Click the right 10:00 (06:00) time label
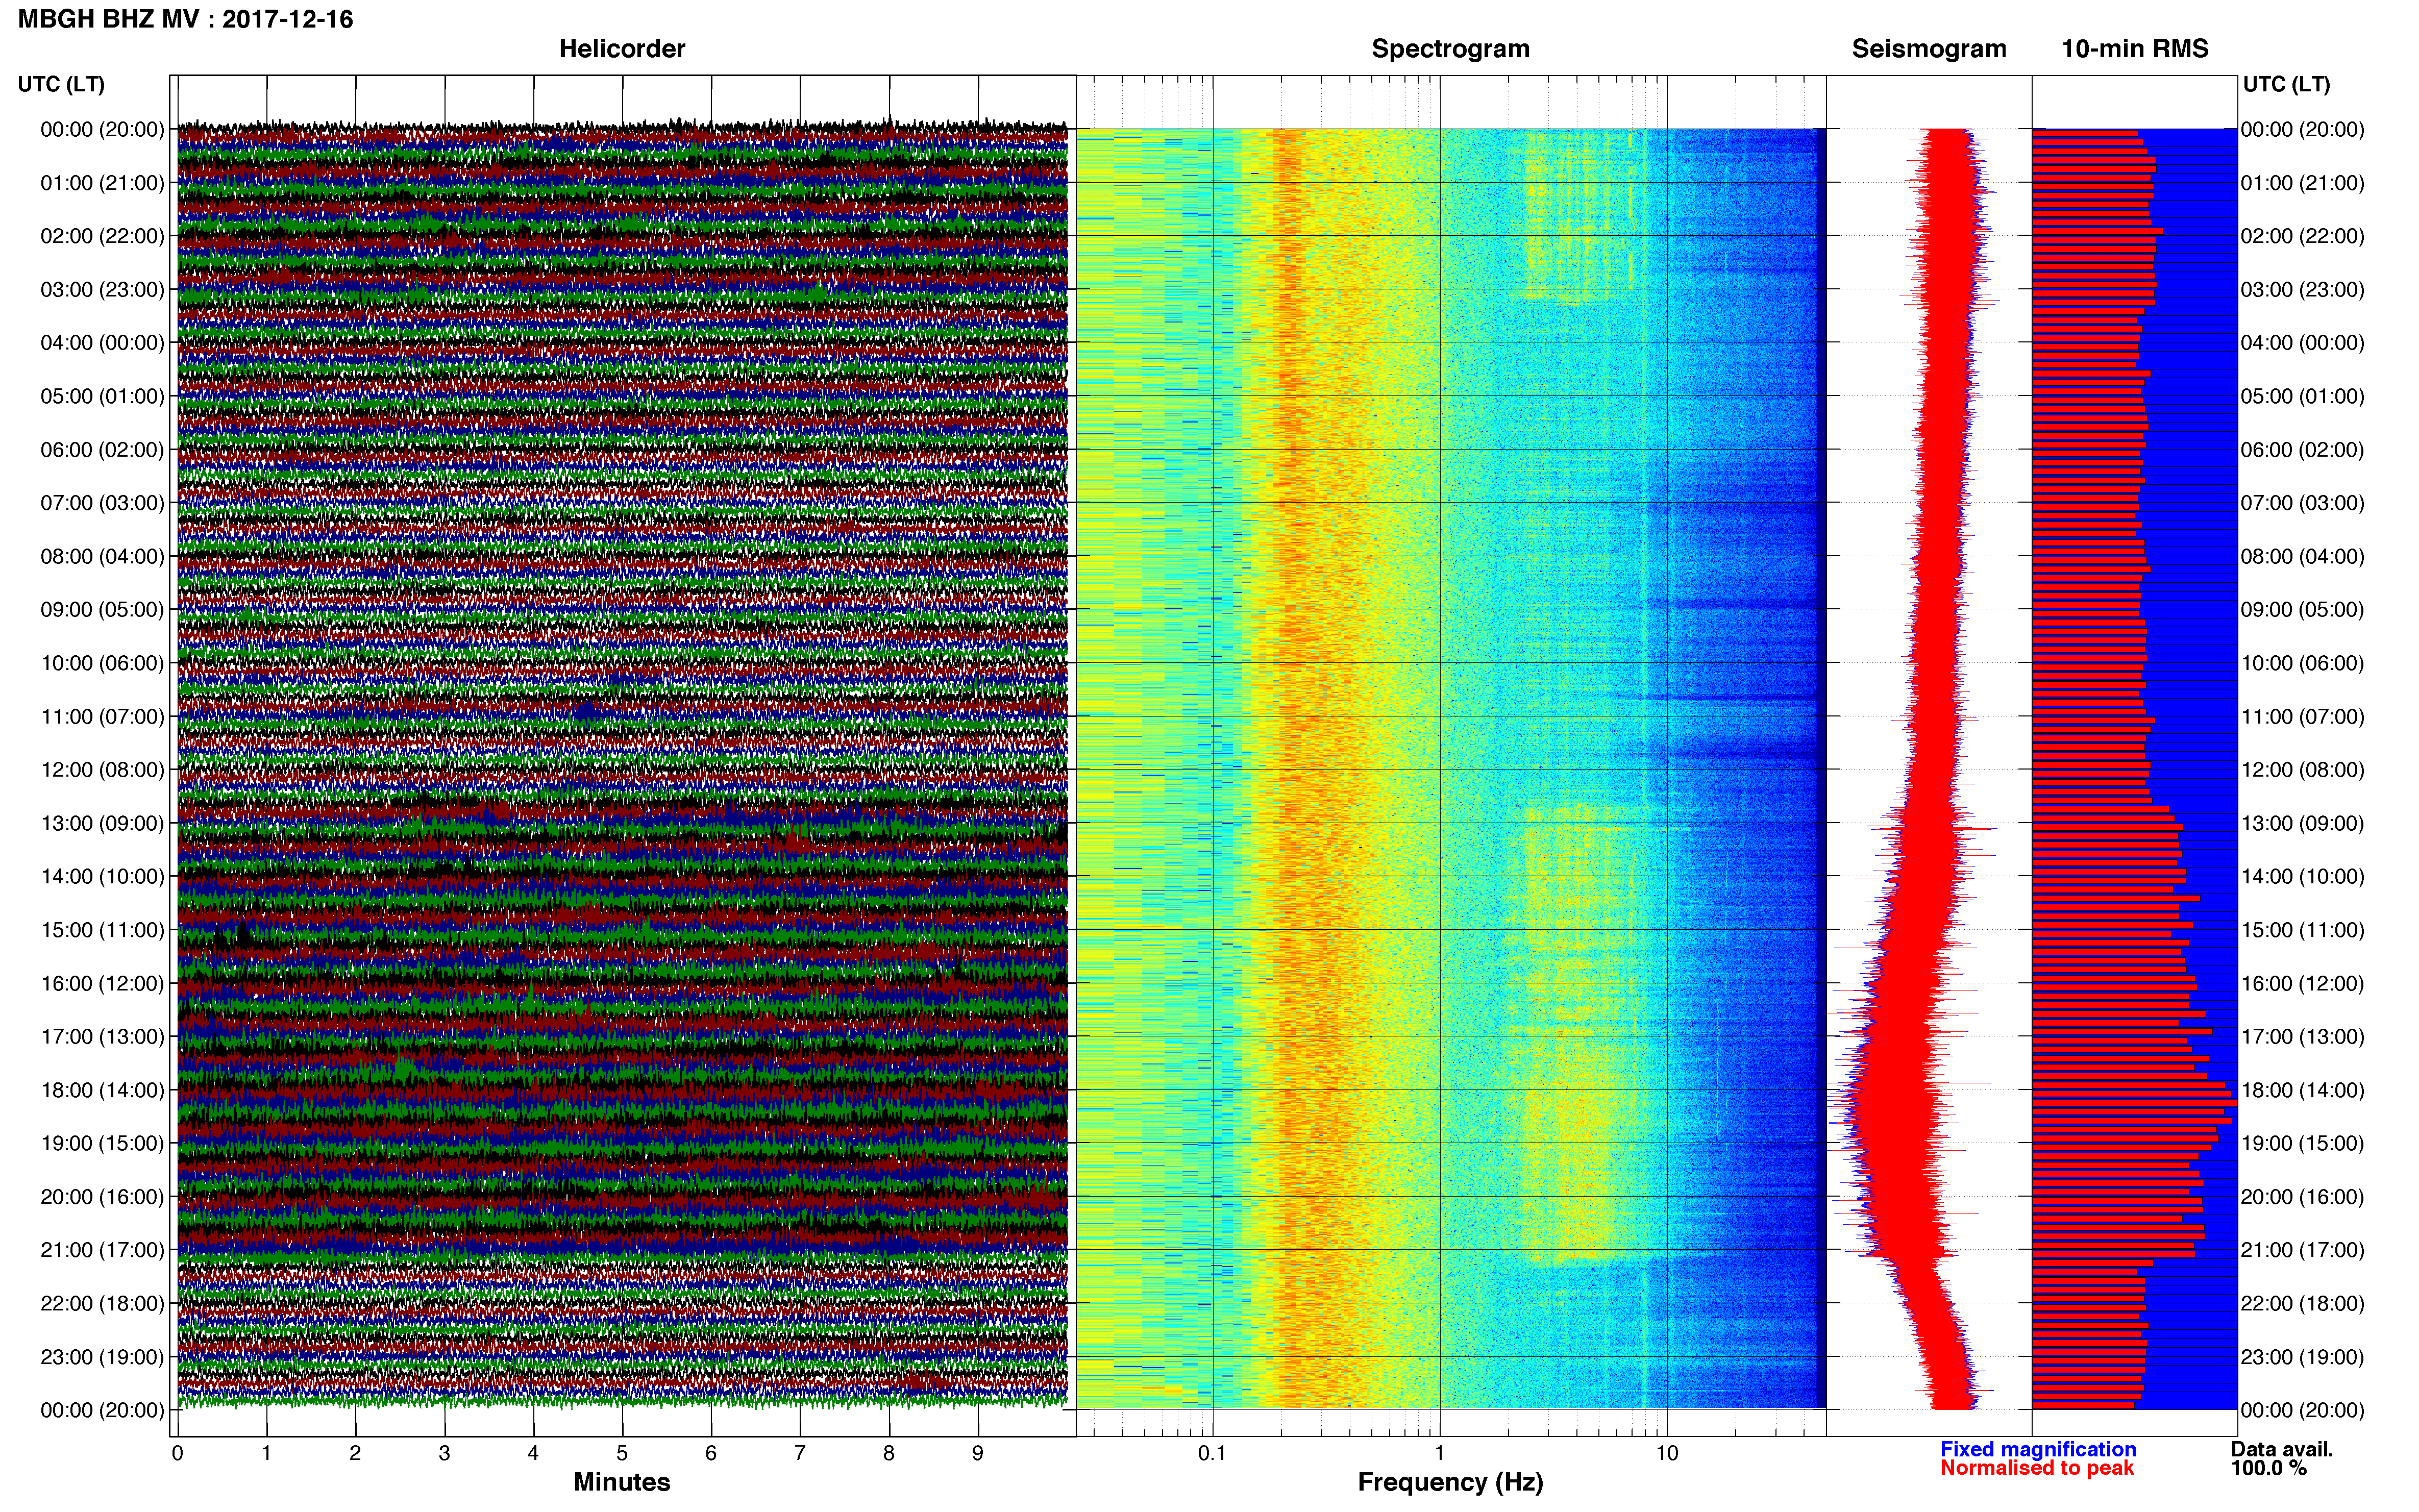Viewport: 2419px width, 1512px height. [x=2302, y=664]
